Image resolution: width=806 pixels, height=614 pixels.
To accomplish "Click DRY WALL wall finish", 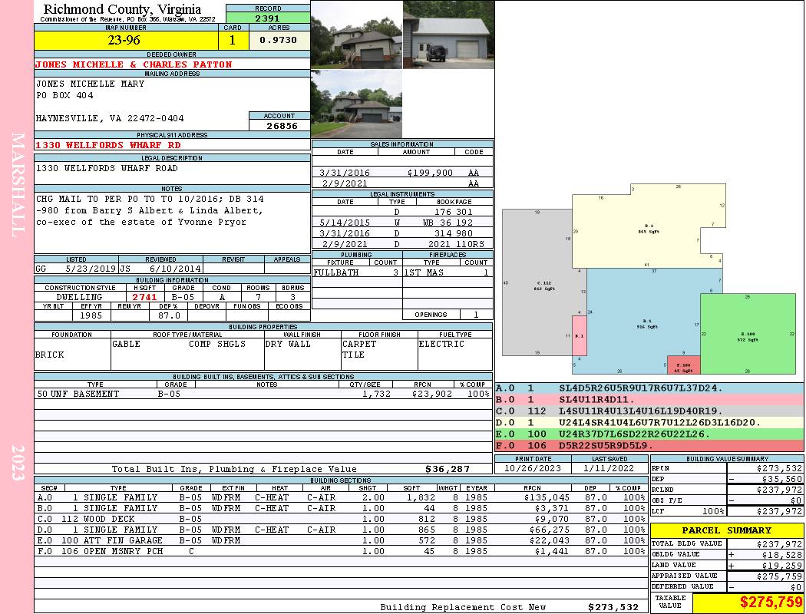I will [288, 344].
